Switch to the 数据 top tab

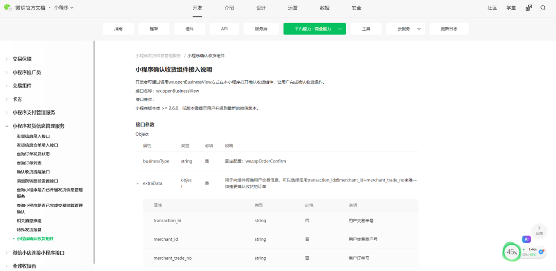pos(324,8)
